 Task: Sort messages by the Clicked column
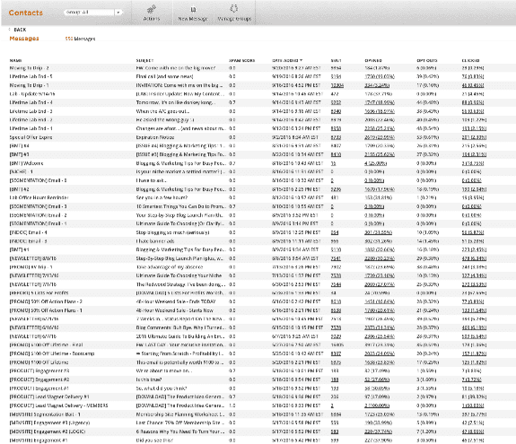coord(470,60)
